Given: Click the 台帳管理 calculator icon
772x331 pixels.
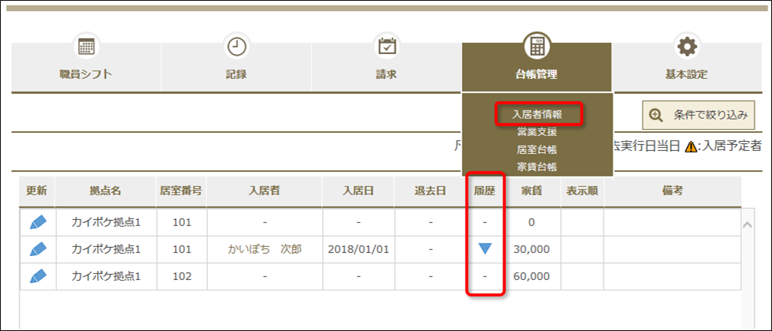Looking at the screenshot, I should click(537, 46).
